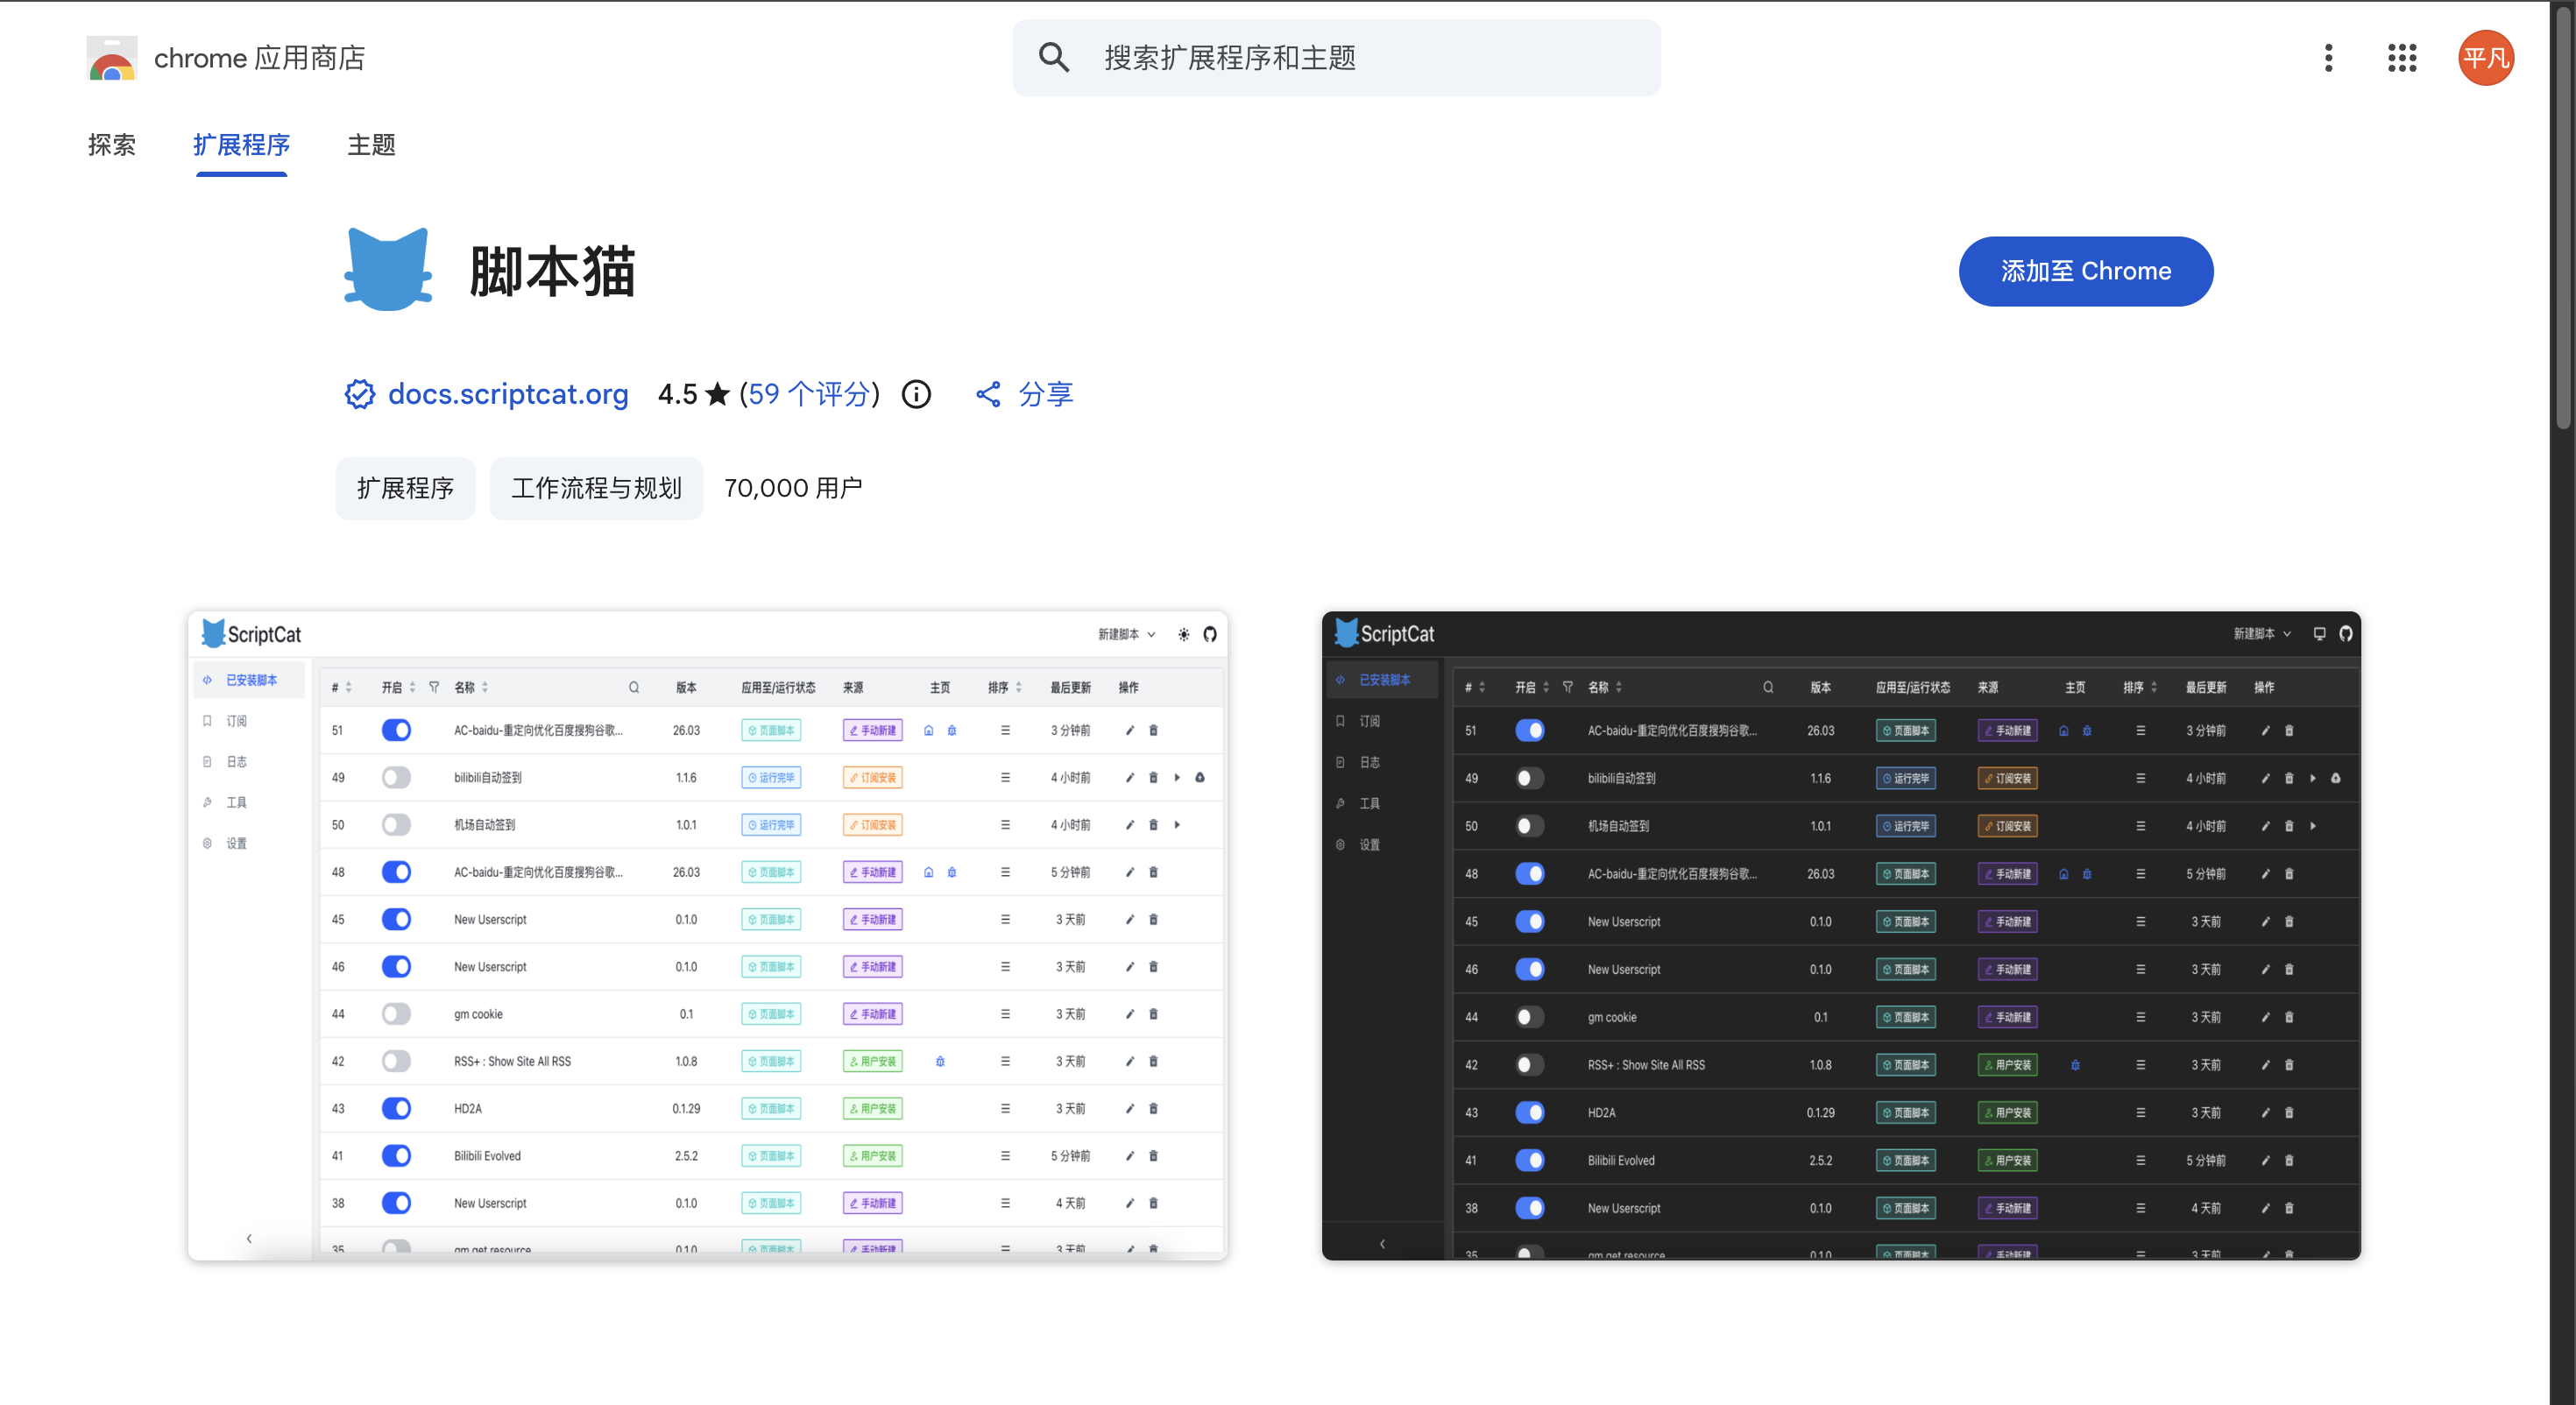Click the 平凡 profile avatar
Viewport: 2576px width, 1405px height.
click(2485, 58)
